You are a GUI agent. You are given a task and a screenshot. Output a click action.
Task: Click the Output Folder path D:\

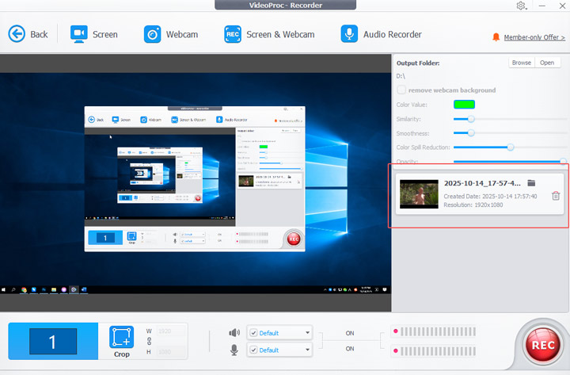click(401, 76)
